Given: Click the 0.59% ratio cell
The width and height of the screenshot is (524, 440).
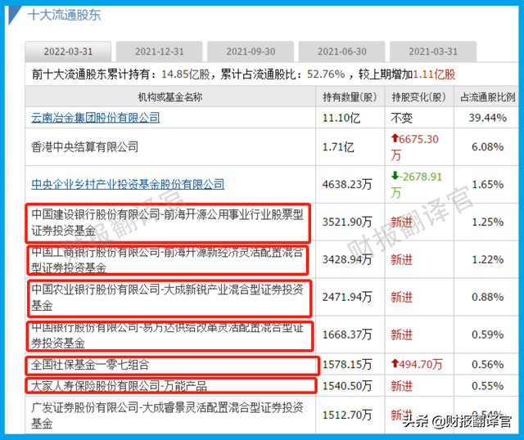Looking at the screenshot, I should [488, 334].
